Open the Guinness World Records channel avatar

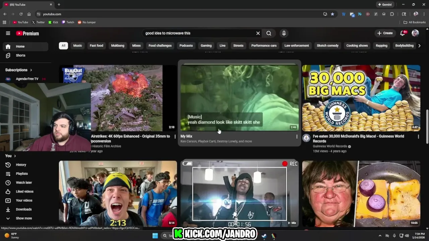(306, 138)
